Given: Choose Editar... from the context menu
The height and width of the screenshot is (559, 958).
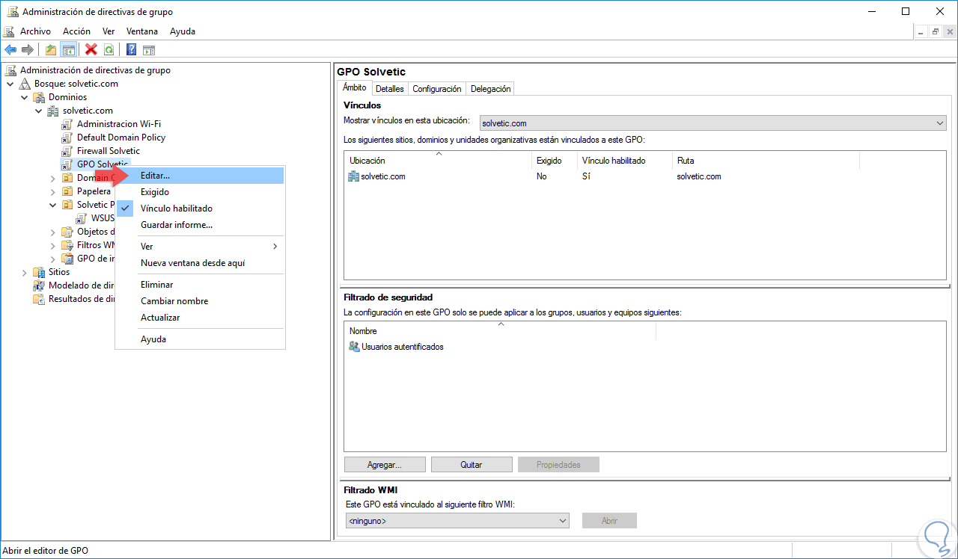Looking at the screenshot, I should (200, 176).
